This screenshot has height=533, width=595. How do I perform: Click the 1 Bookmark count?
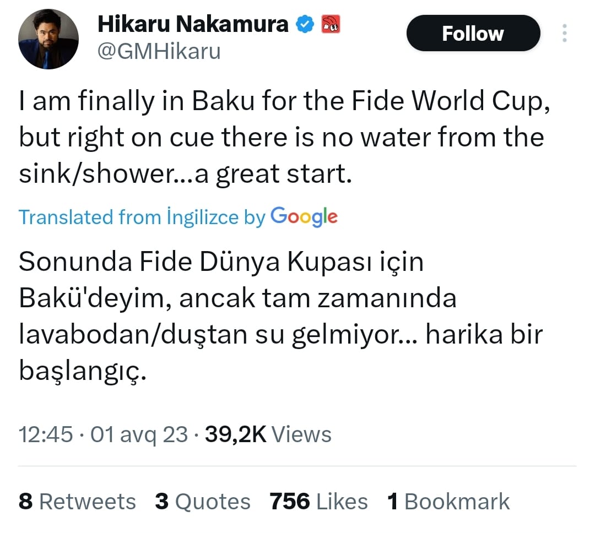point(448,502)
